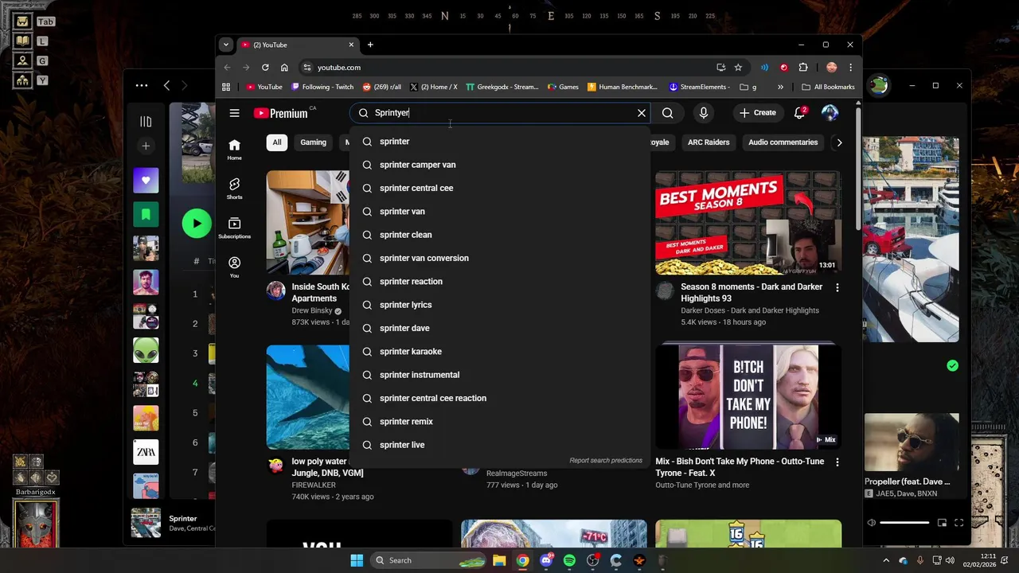Open the Chrome apps grid shortcut
Image resolution: width=1019 pixels, height=573 pixels.
226,87
